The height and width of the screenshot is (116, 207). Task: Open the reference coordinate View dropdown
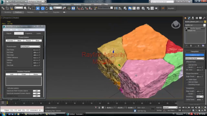tap(58, 8)
